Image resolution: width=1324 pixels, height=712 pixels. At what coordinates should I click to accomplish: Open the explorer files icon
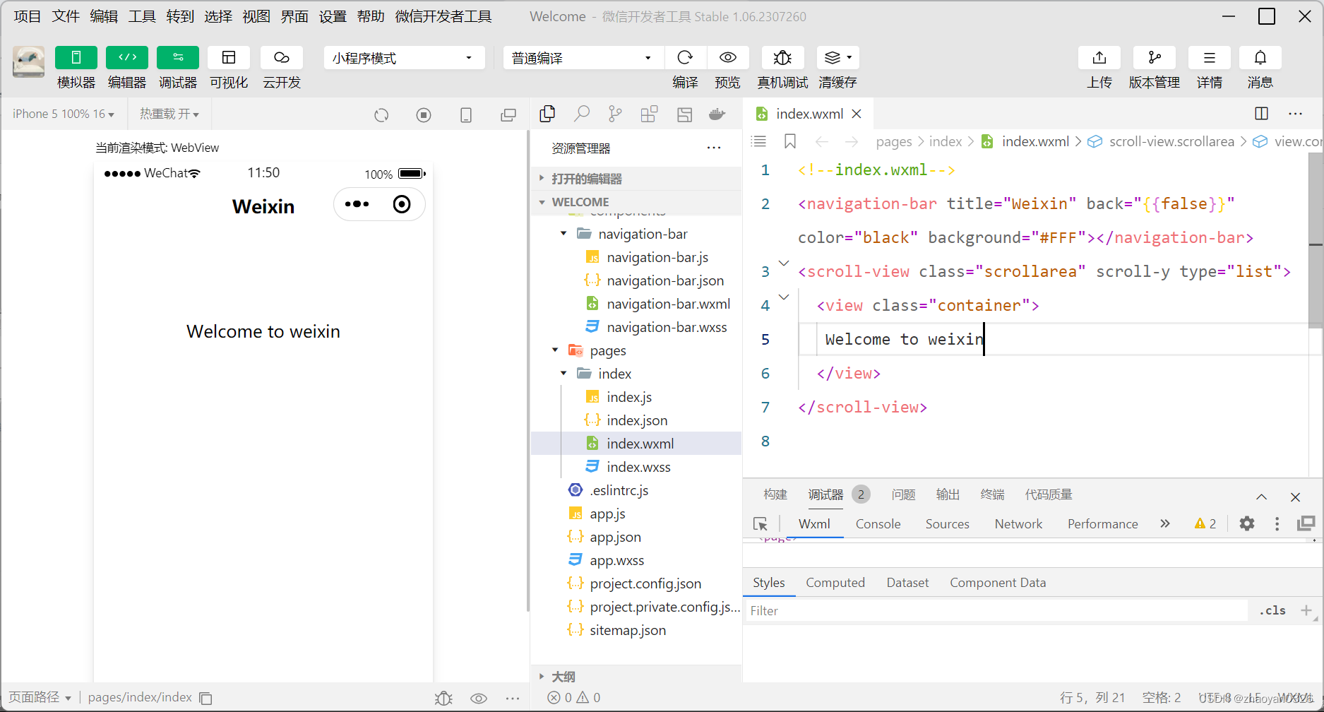(547, 114)
